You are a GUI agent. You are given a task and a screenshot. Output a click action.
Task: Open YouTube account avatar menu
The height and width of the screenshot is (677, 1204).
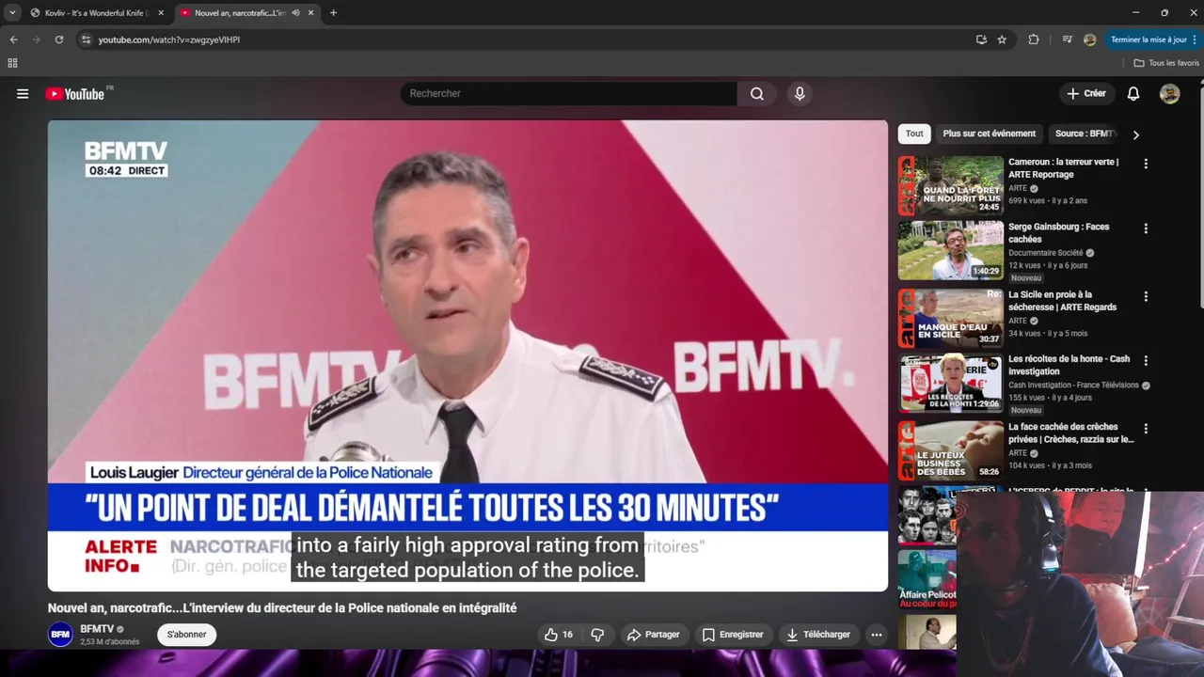coord(1169,93)
